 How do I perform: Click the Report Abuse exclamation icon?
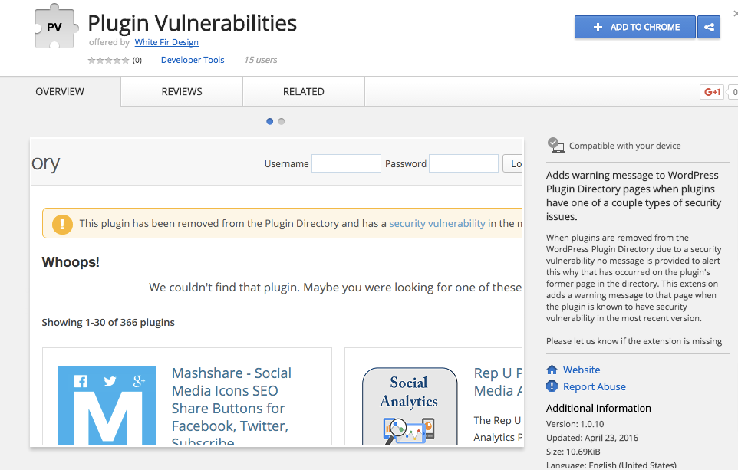[x=552, y=386]
